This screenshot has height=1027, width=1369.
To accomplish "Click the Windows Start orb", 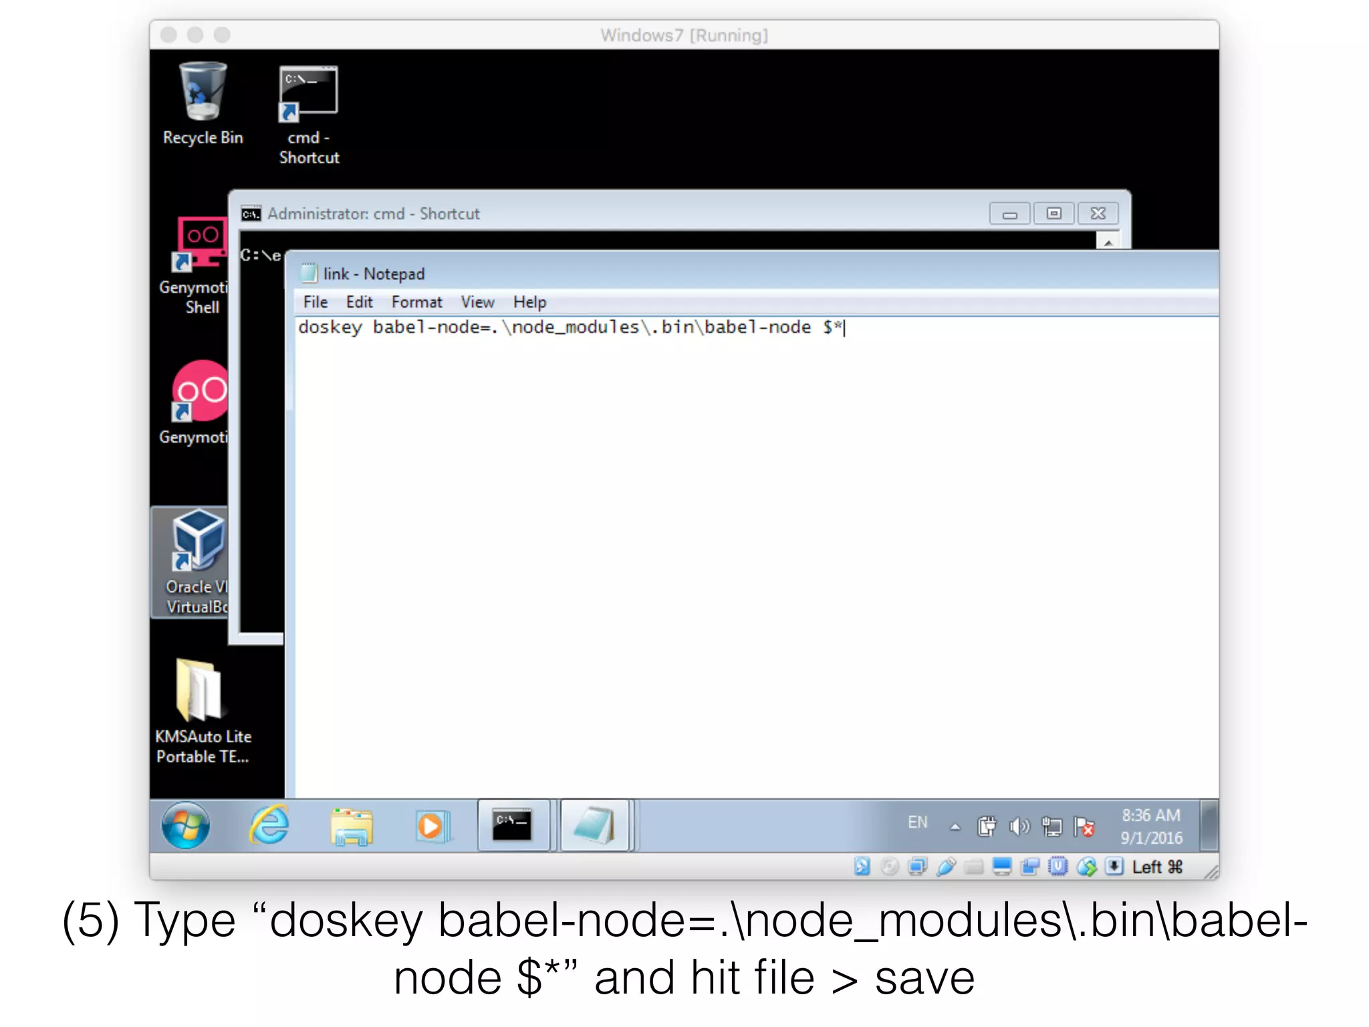I will (186, 826).
